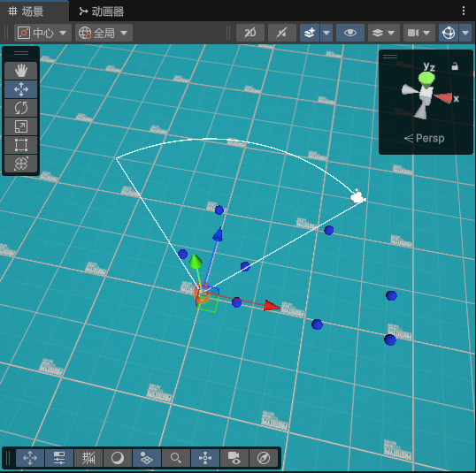Viewport: 476px width, 473px height.
Task: Select the combined Transform tool
Action: (x=21, y=164)
